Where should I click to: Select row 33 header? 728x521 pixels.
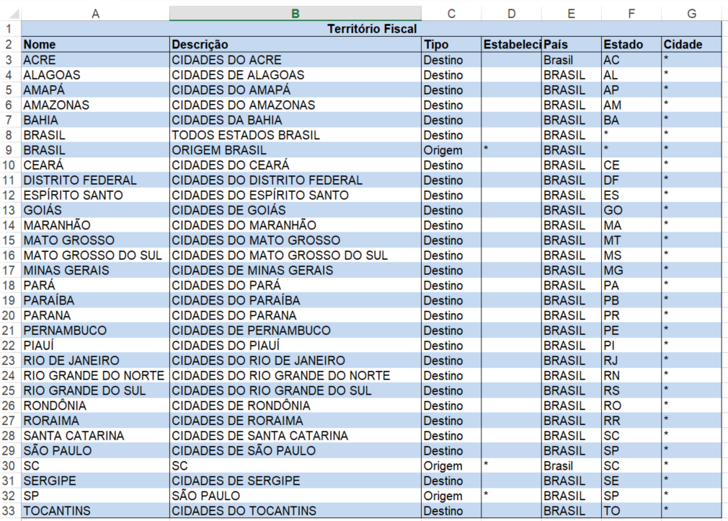tap(10, 511)
